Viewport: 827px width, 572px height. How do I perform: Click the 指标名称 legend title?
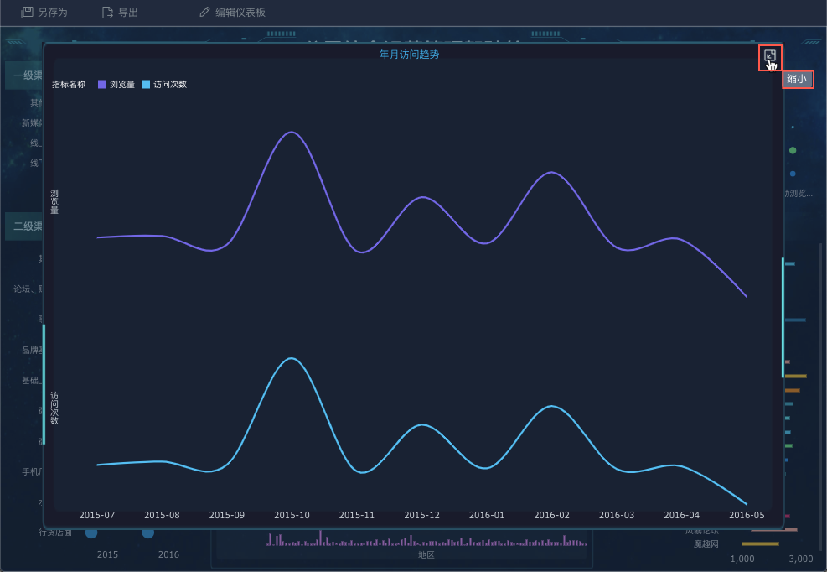69,84
